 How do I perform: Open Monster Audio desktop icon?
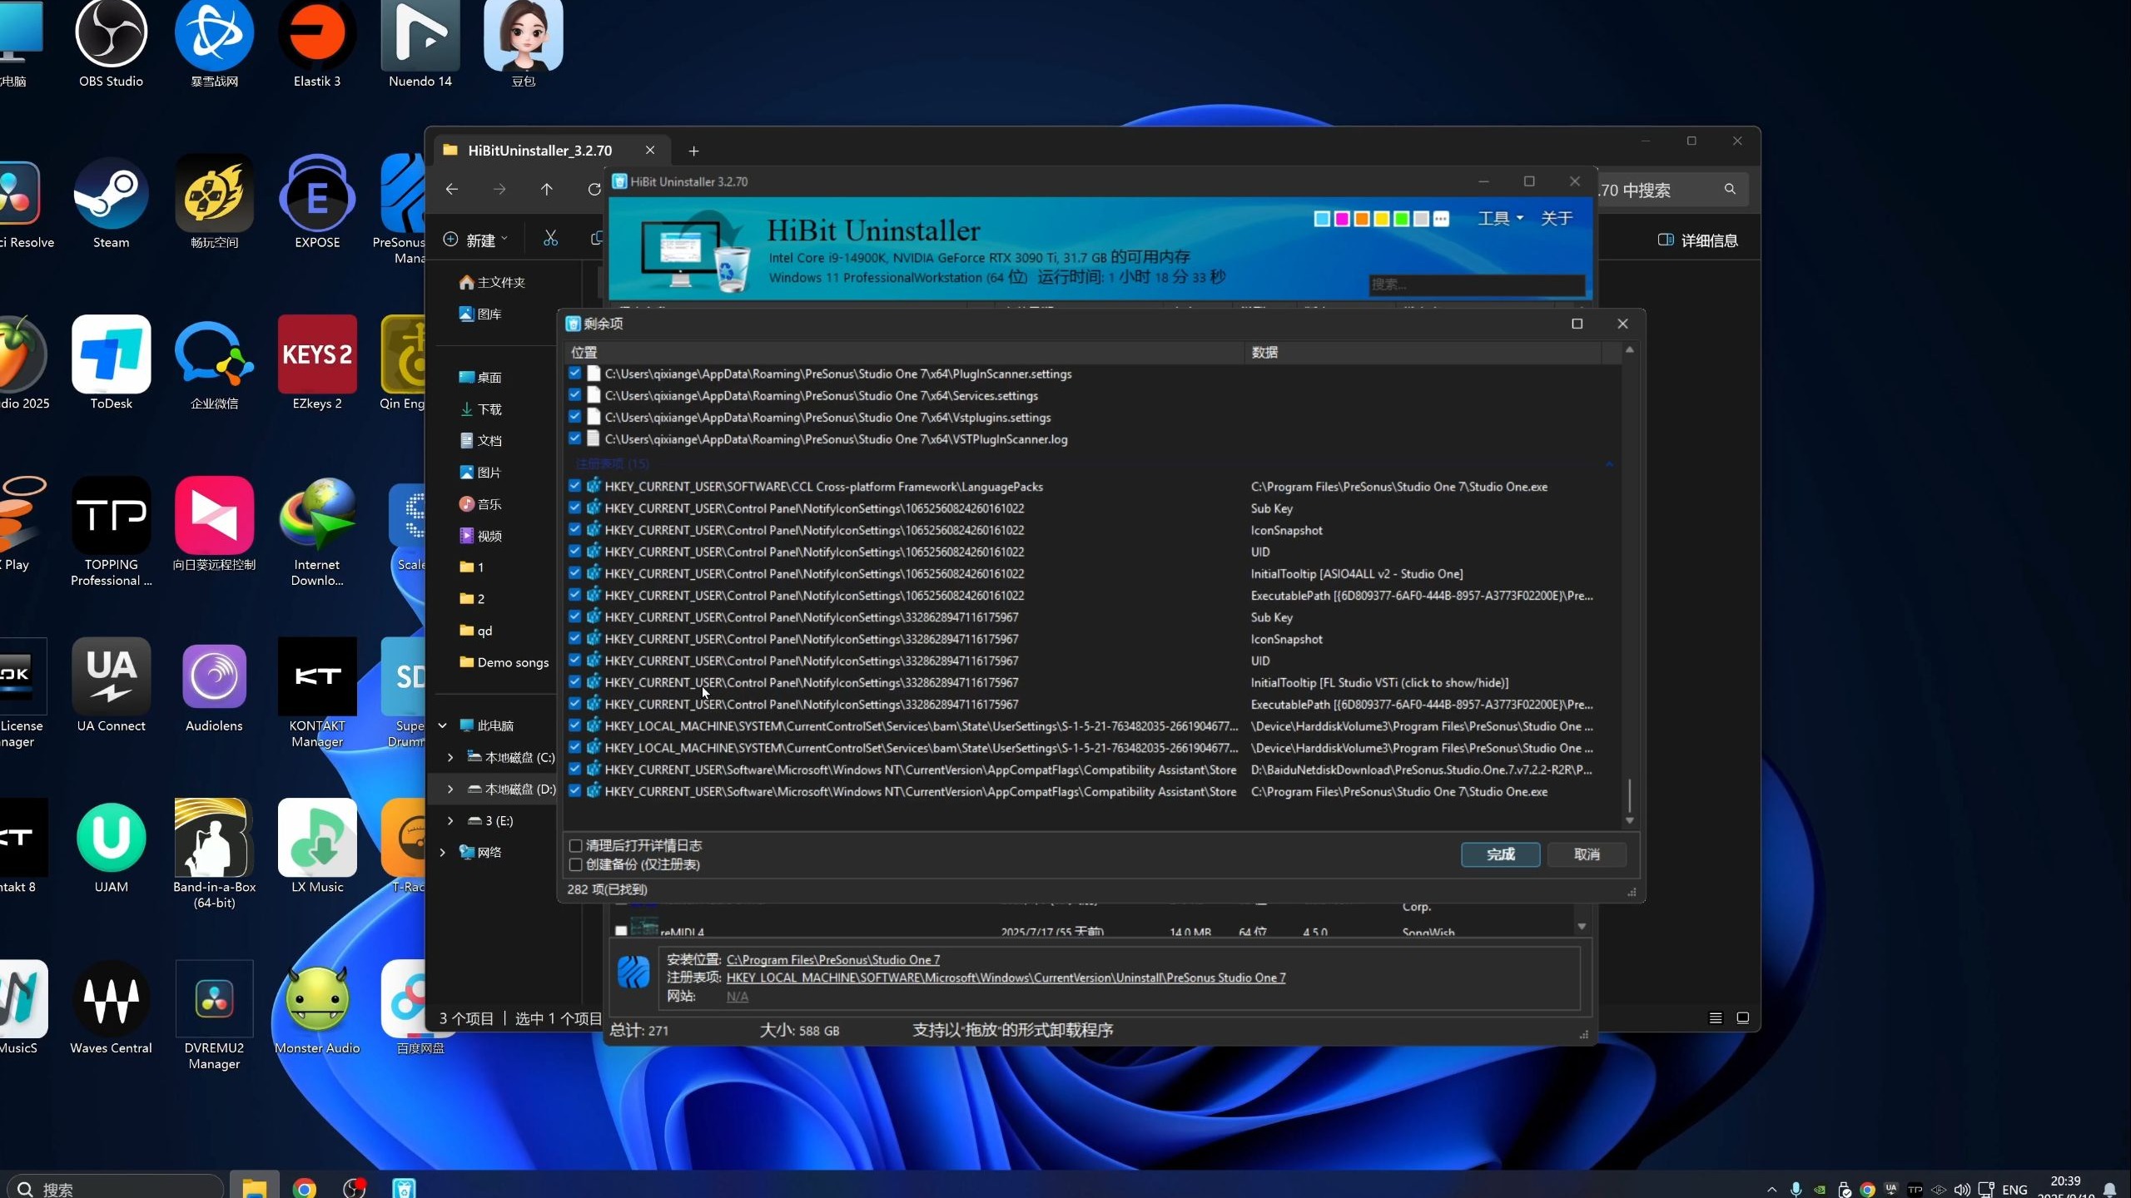click(x=317, y=1008)
